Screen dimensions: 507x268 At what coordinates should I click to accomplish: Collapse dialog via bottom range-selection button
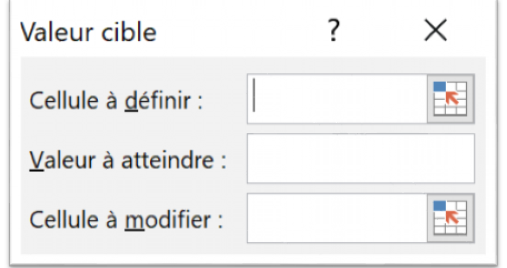point(451,218)
